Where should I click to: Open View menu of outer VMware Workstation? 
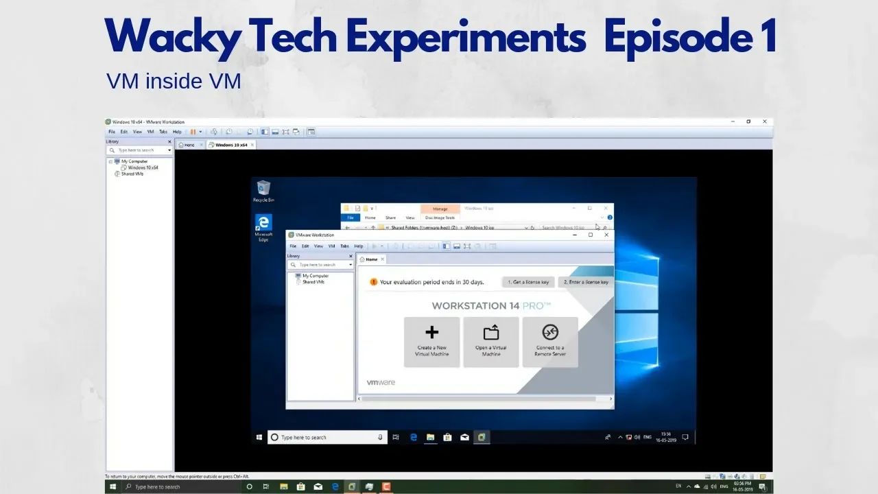coord(137,132)
